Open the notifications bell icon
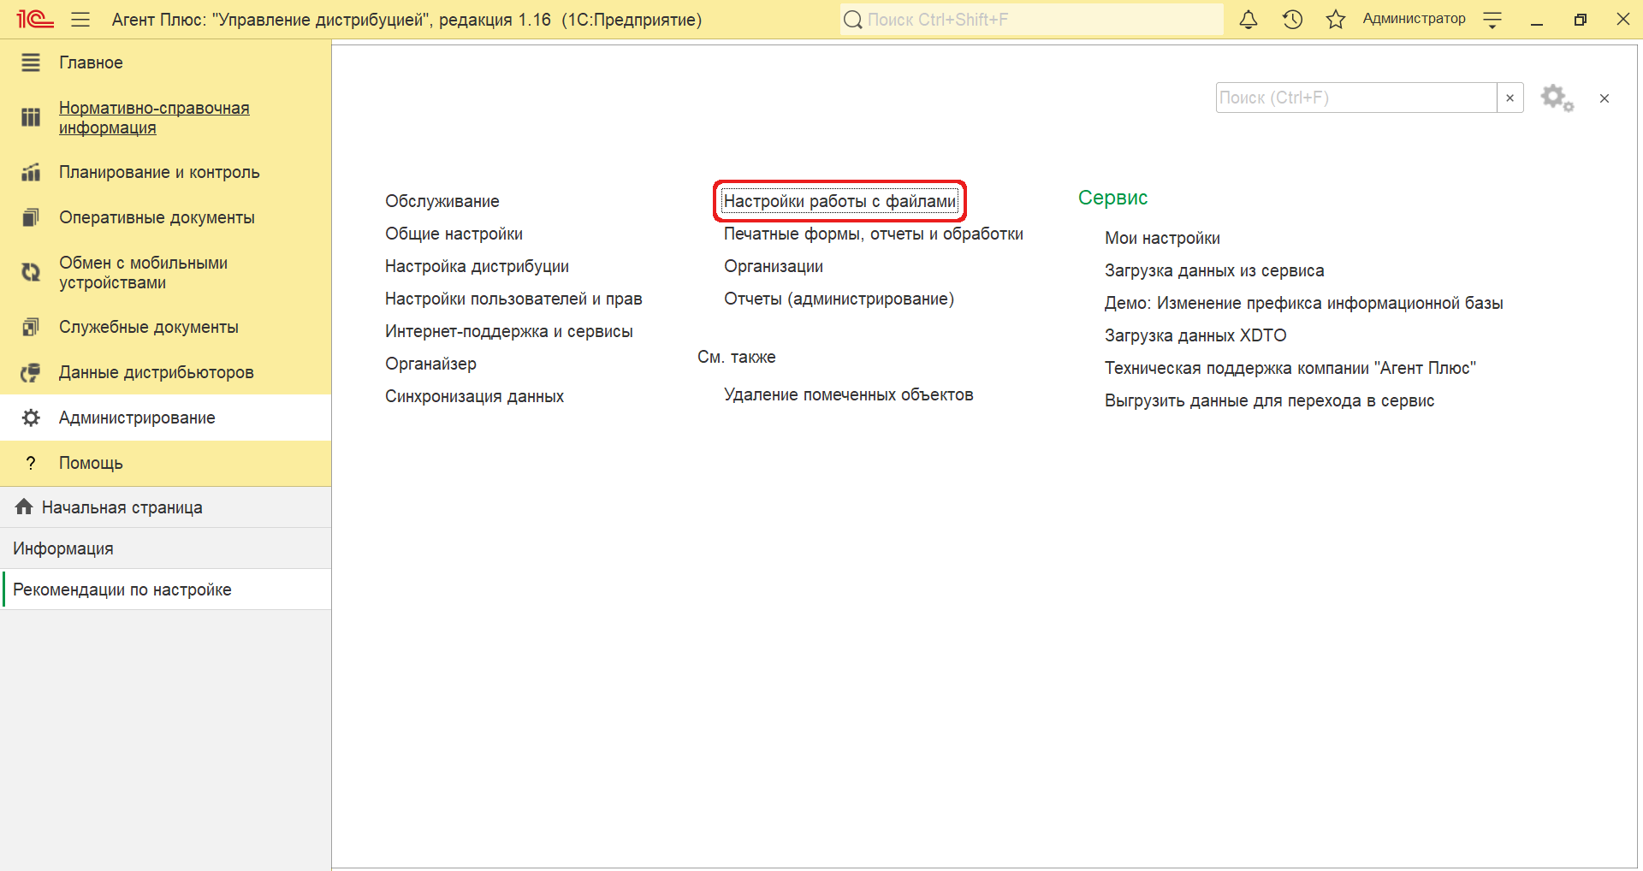 click(x=1249, y=19)
